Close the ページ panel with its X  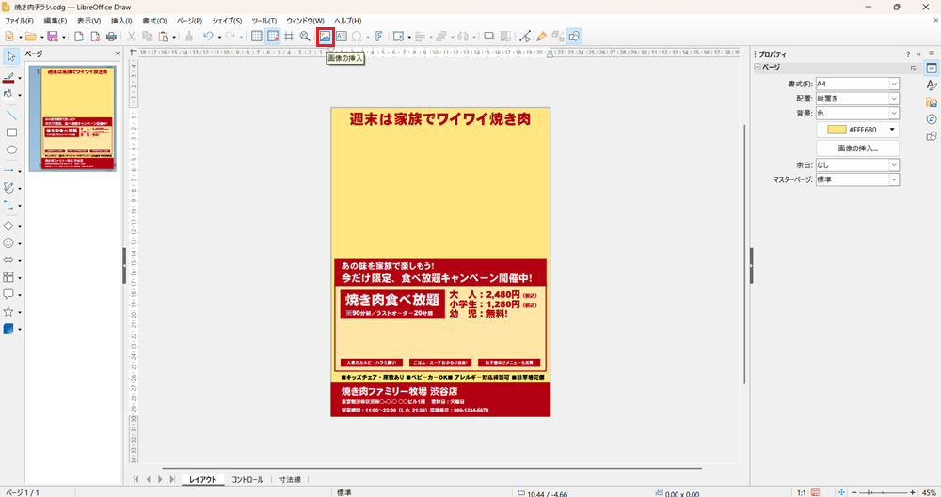point(117,54)
